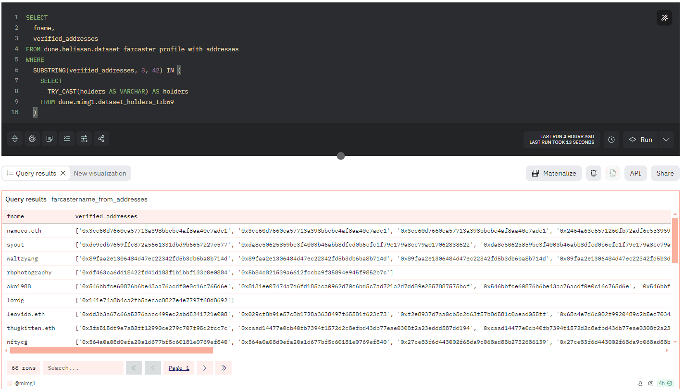The image size is (685, 389).
Task: Click the scroll left arrow of horizontal scrollbar
Action: pos(6,351)
